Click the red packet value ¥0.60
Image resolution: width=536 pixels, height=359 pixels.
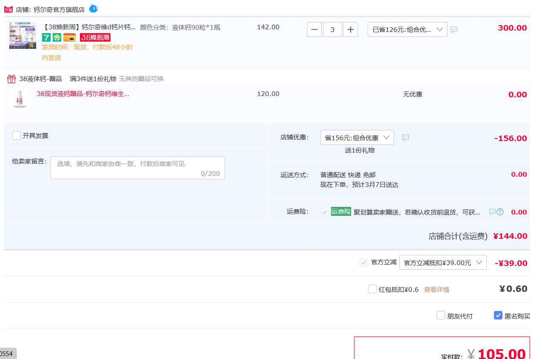click(513, 289)
